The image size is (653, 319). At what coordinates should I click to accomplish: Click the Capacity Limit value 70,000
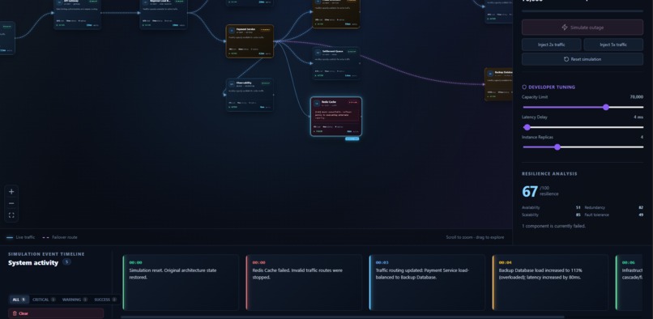pos(636,97)
